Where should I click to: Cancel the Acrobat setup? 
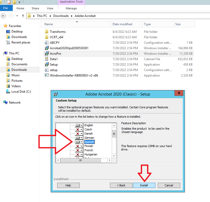coord(169,185)
